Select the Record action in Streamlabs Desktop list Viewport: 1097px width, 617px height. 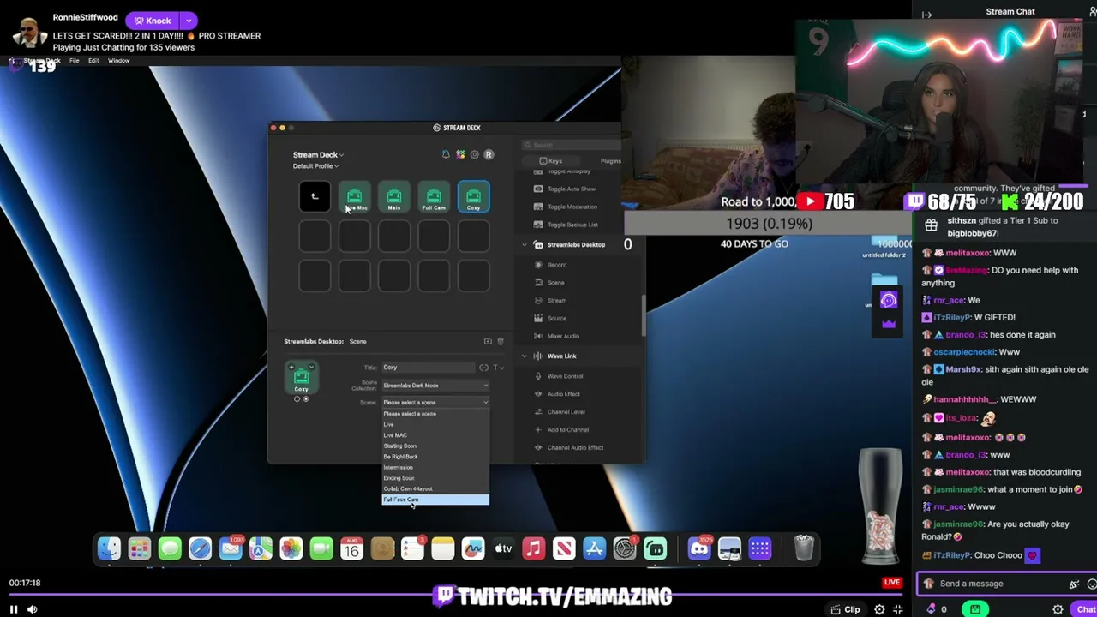point(557,265)
